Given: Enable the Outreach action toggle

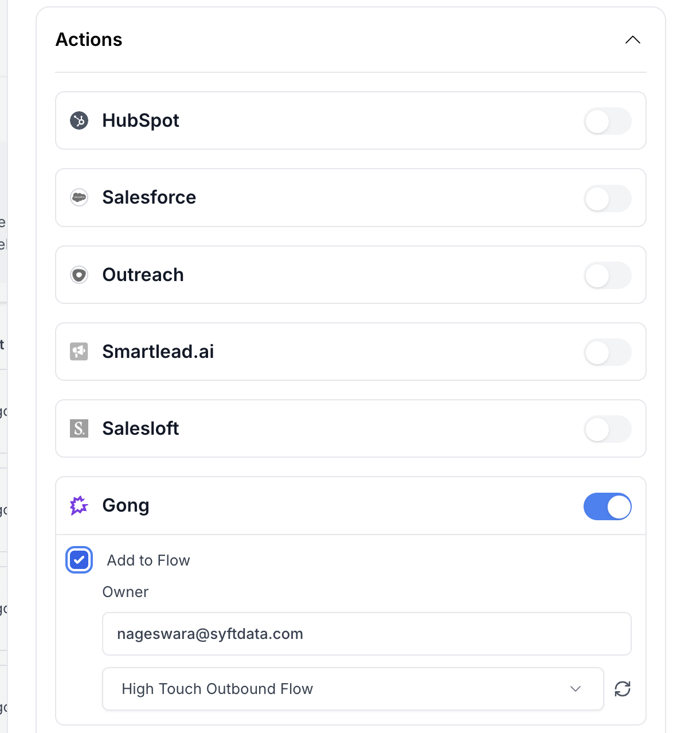Looking at the screenshot, I should click(608, 276).
